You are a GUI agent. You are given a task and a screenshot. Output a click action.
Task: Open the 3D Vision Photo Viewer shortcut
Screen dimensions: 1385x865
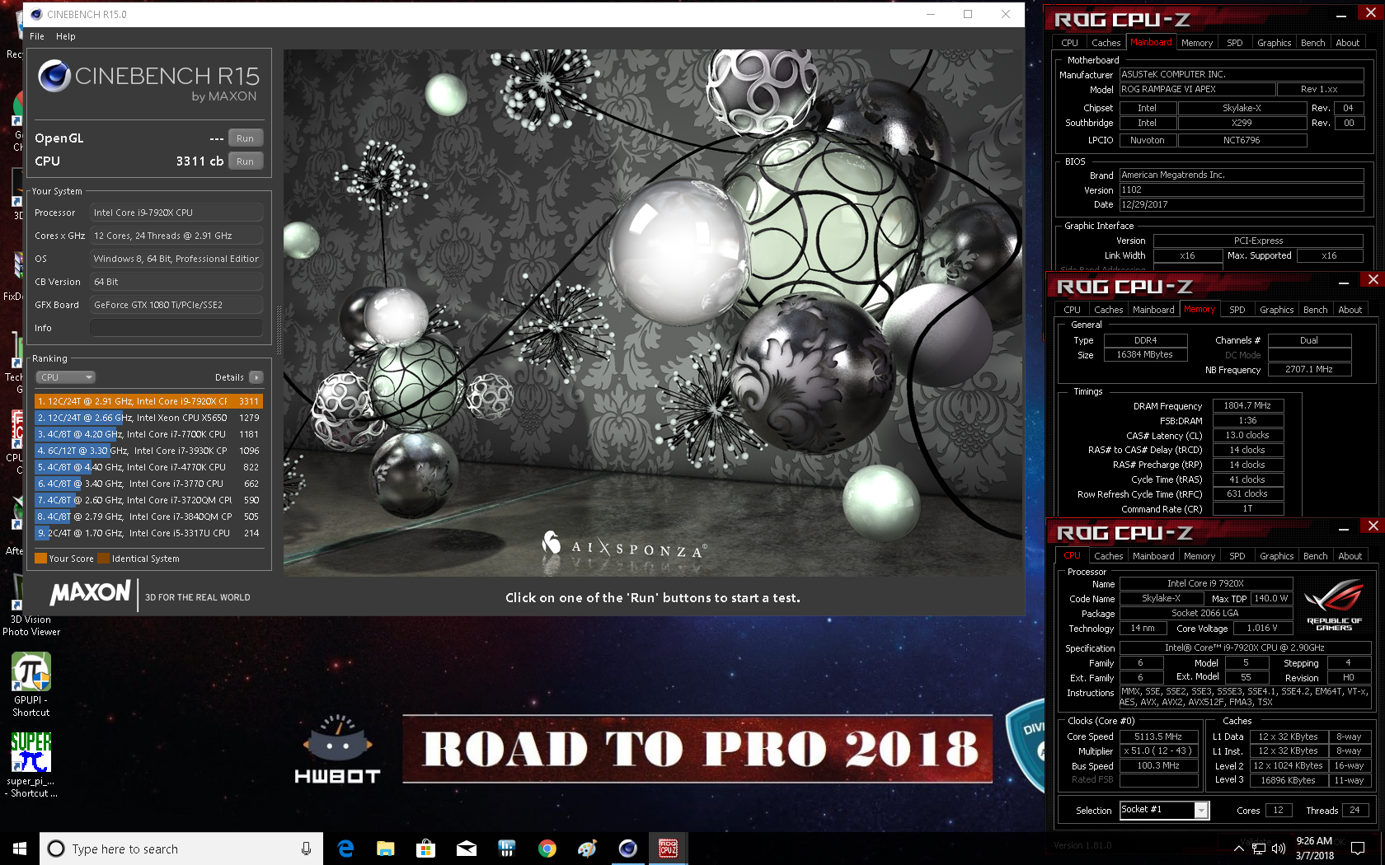(31, 605)
